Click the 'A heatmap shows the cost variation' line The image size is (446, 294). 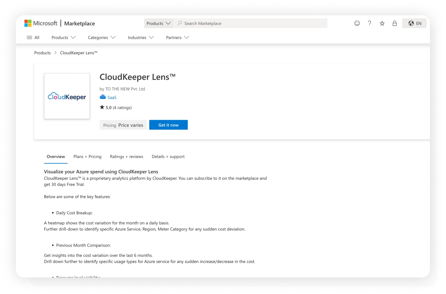[x=107, y=223]
